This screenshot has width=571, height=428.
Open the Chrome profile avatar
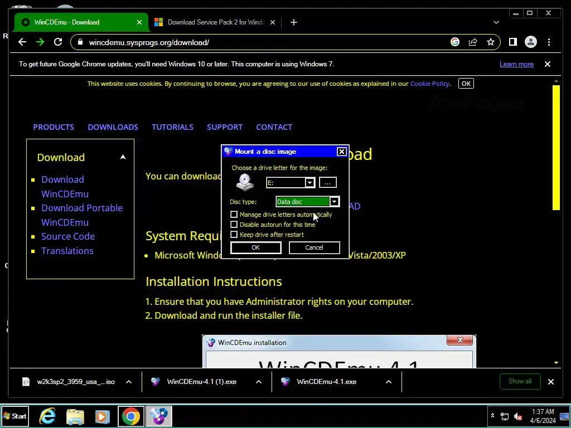531,42
